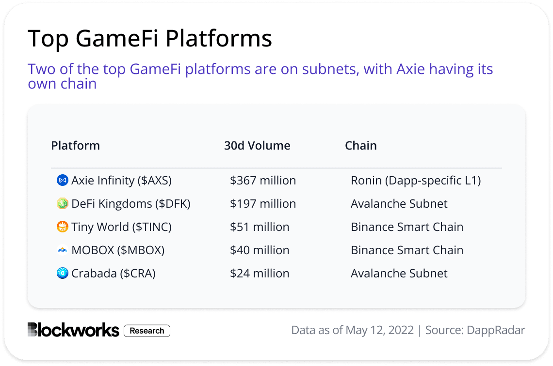Click the Research badge button

tap(146, 331)
